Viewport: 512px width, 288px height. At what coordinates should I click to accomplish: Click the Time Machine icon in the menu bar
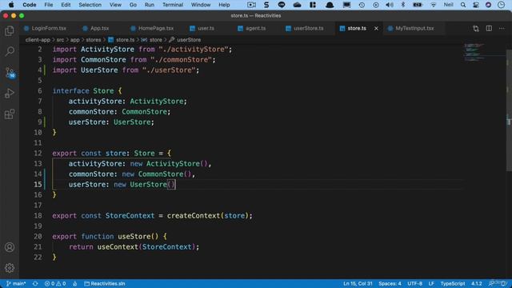click(362, 5)
